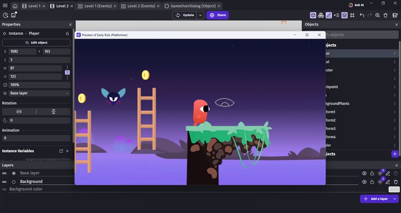Open the Update button dropdown arrow

[200, 15]
